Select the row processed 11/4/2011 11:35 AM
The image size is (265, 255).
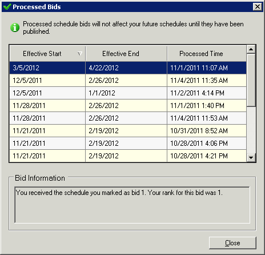click(128, 81)
